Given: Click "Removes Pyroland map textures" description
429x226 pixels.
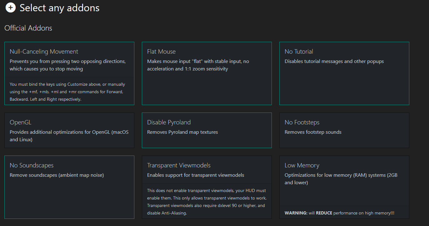Looking at the screenshot, I should coord(182,132).
